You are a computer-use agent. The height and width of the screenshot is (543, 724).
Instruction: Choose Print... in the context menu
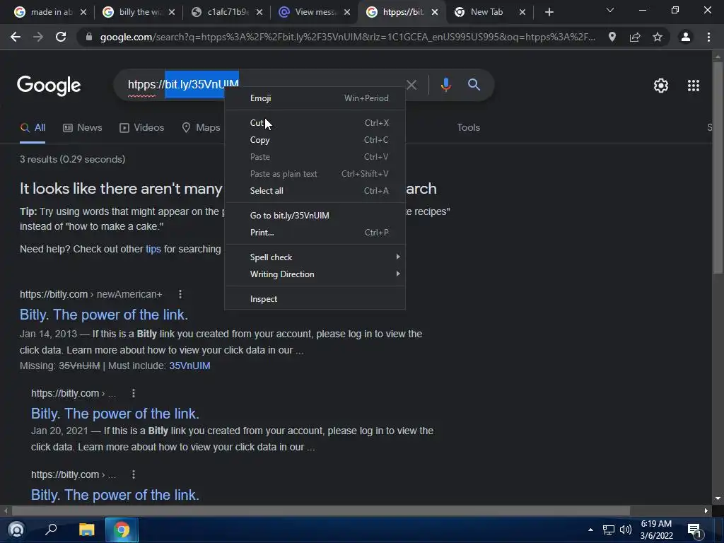[x=315, y=232]
